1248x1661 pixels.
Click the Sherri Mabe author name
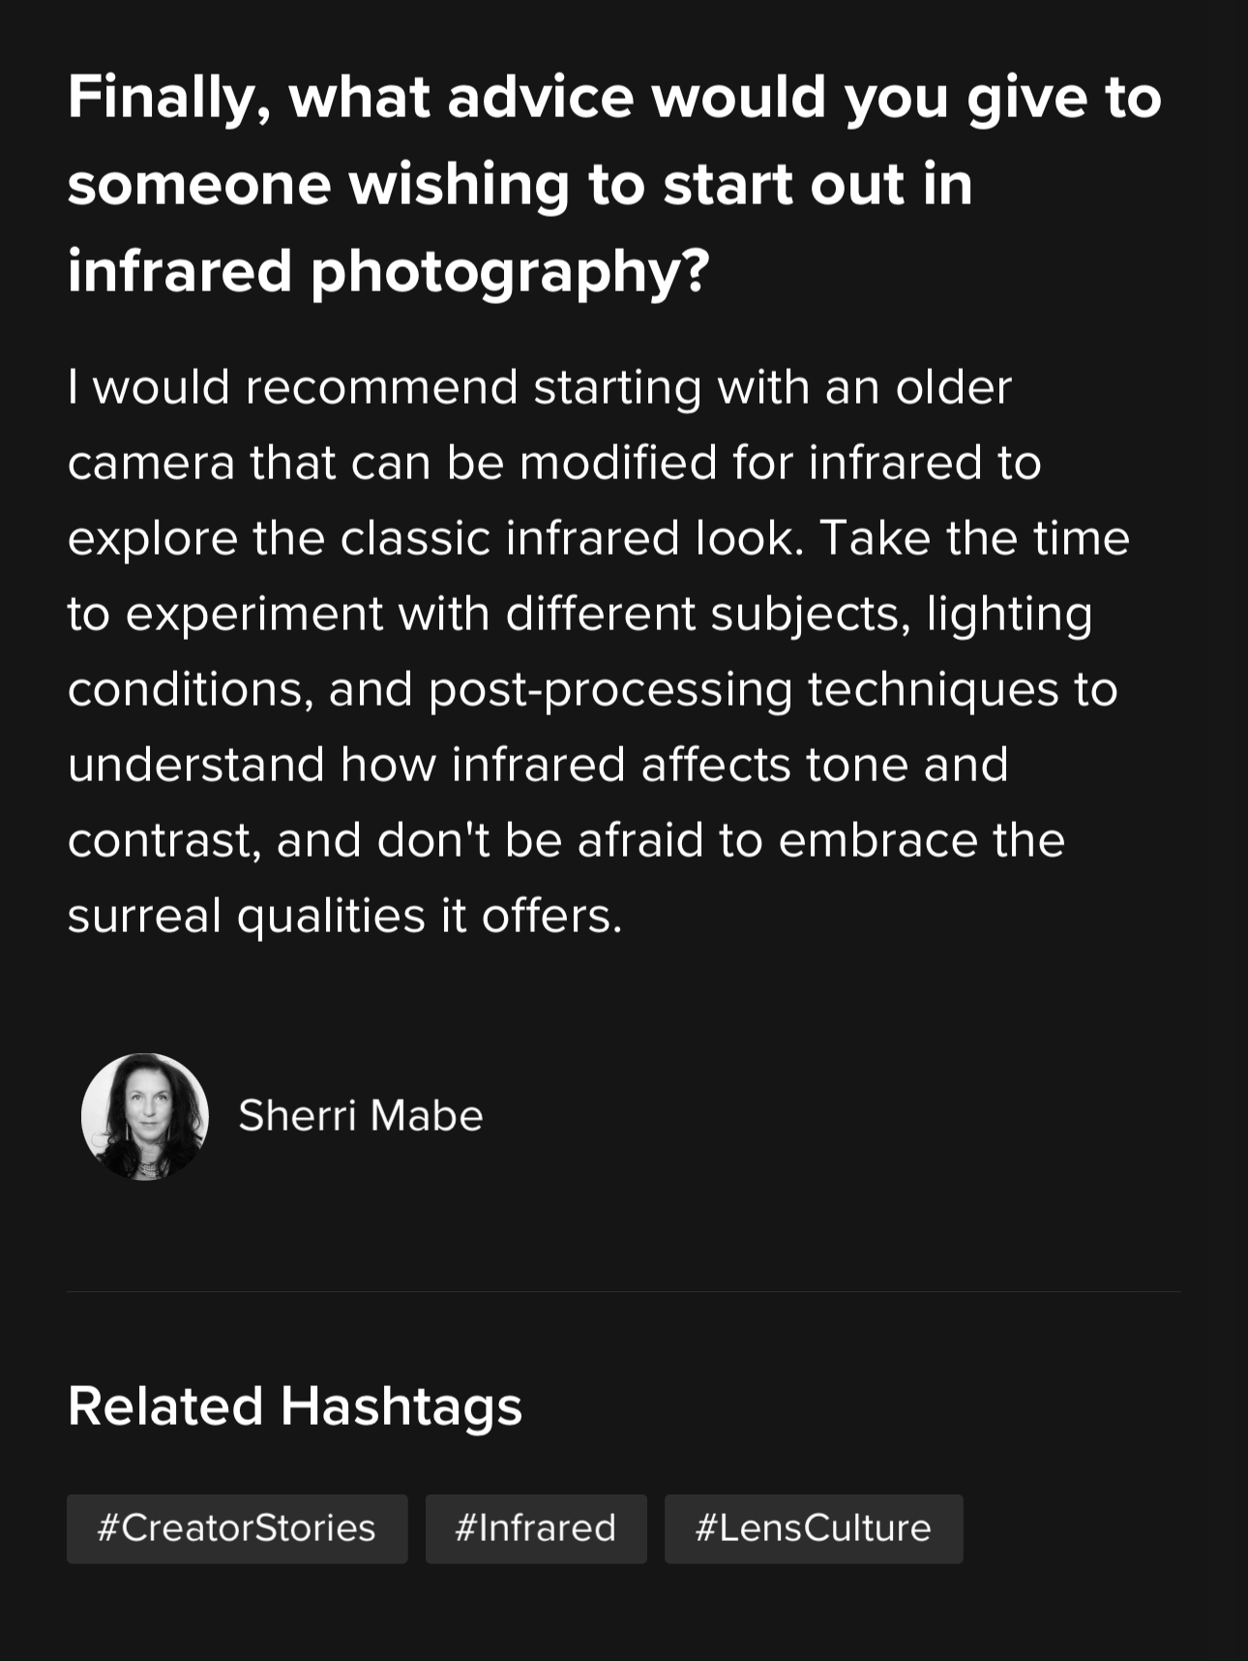(x=360, y=1116)
